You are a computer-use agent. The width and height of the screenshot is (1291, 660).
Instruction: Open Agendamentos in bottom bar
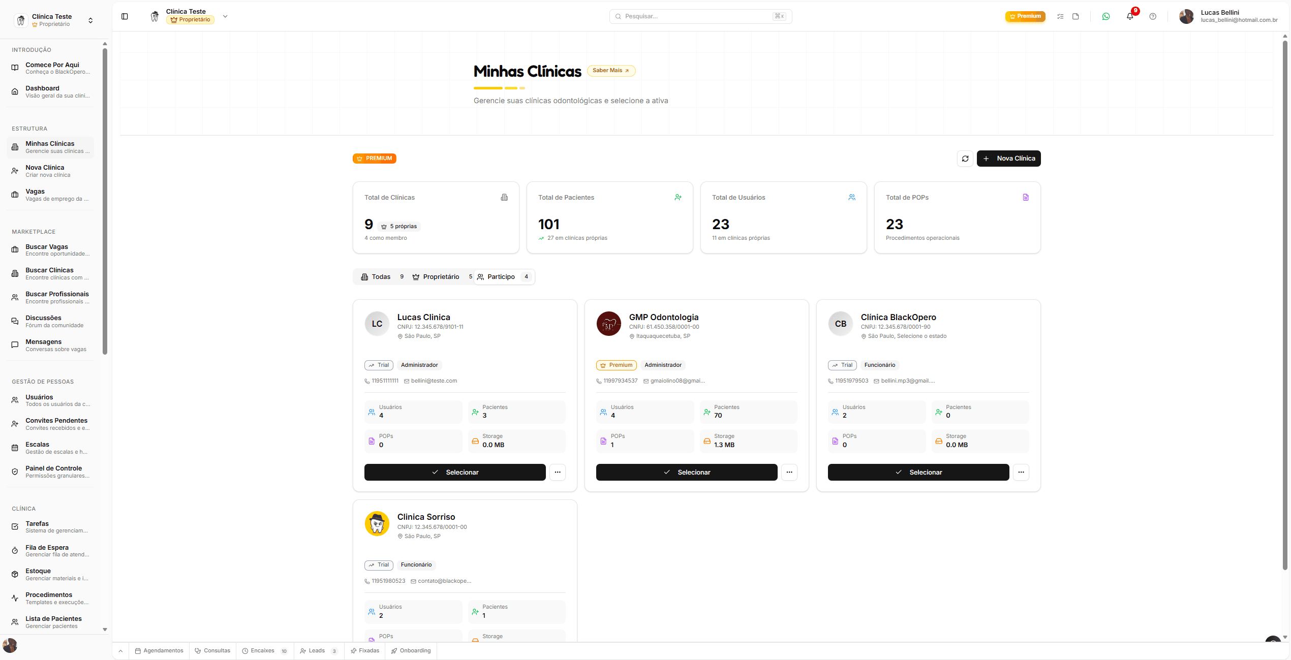[159, 651]
